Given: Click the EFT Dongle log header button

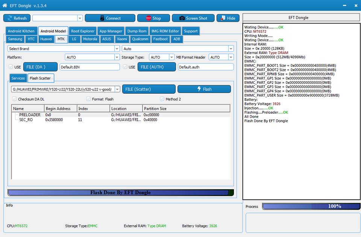Looking at the screenshot, I should pos(301,18).
